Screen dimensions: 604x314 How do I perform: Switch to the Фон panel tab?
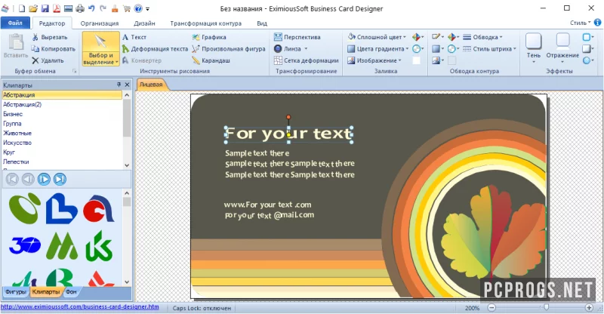[x=71, y=292]
